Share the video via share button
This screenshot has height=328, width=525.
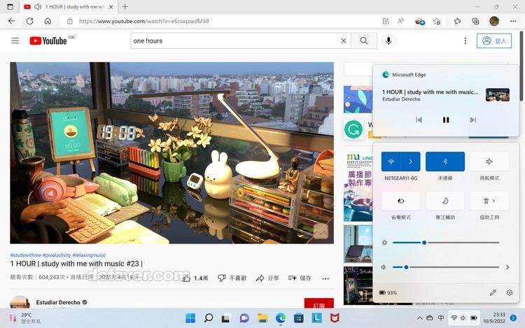tap(267, 278)
